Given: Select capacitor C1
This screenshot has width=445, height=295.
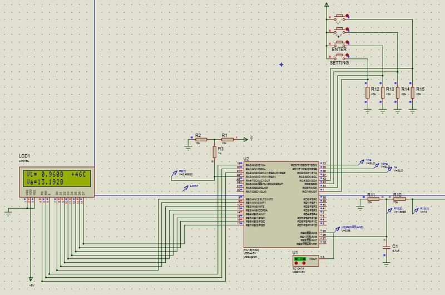Looking at the screenshot, I should click(385, 245).
